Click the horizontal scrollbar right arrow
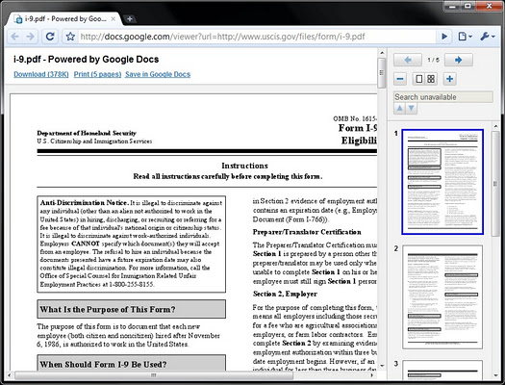 click(x=372, y=375)
